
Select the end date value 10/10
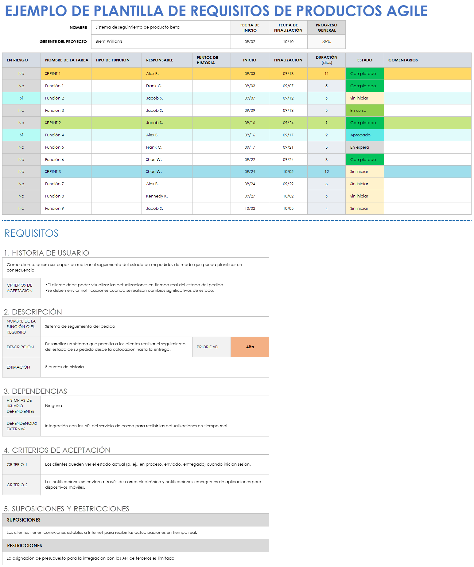pyautogui.click(x=288, y=41)
